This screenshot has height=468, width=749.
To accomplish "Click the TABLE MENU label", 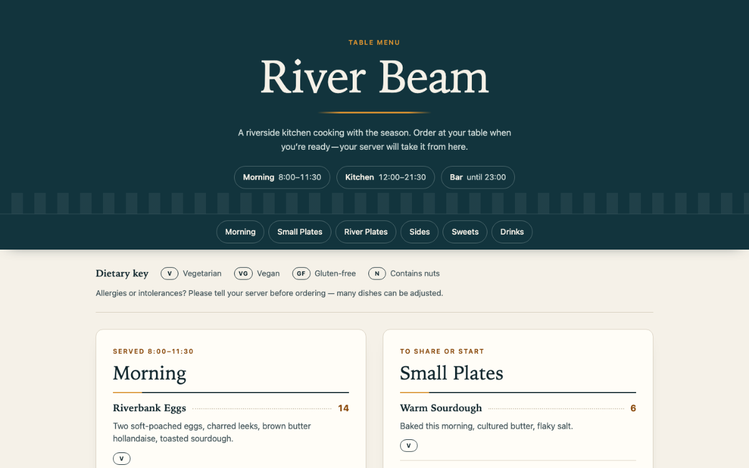I will tap(374, 42).
